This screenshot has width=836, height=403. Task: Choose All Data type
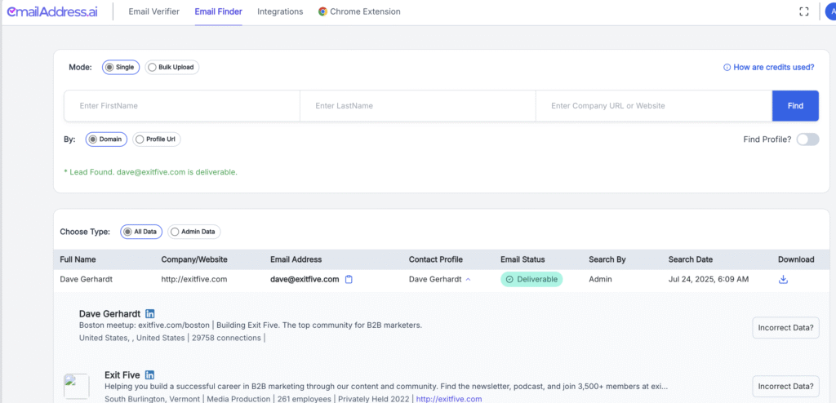[x=141, y=232]
